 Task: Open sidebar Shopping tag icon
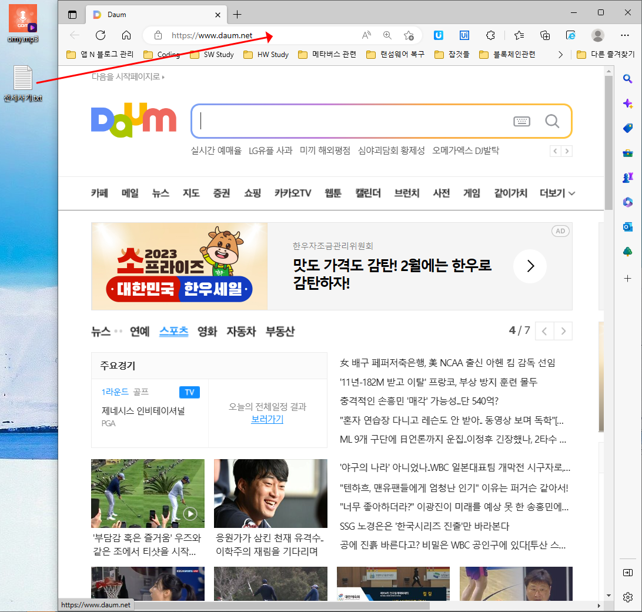coord(628,128)
